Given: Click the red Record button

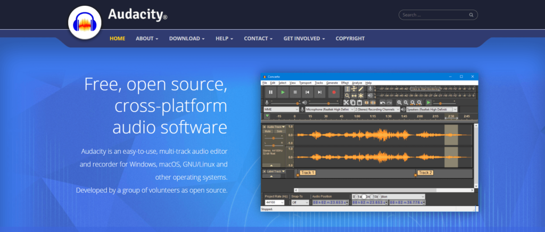Looking at the screenshot, I should [334, 92].
